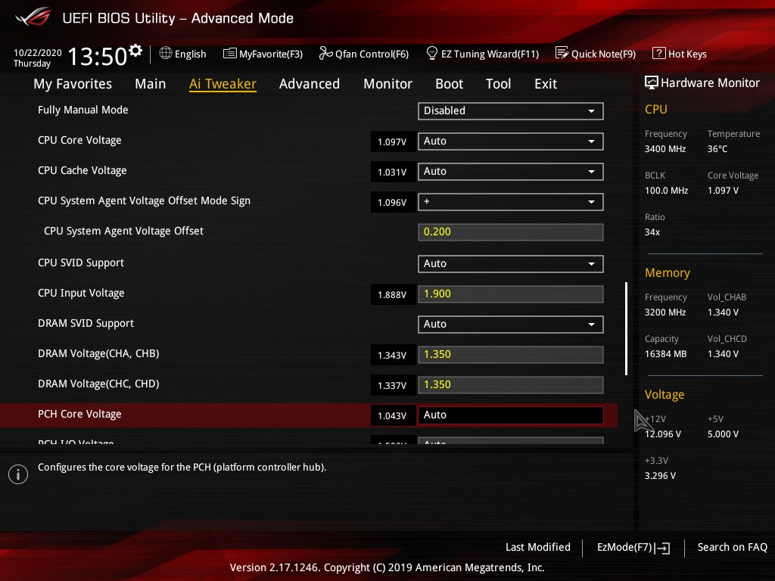Click the English language button
The height and width of the screenshot is (581, 775).
click(x=183, y=54)
